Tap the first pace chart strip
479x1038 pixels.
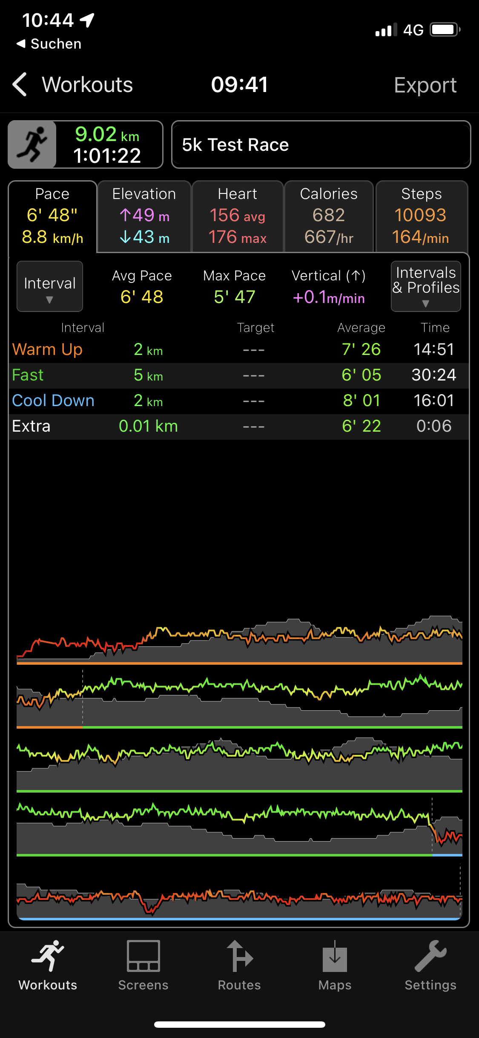point(239,639)
